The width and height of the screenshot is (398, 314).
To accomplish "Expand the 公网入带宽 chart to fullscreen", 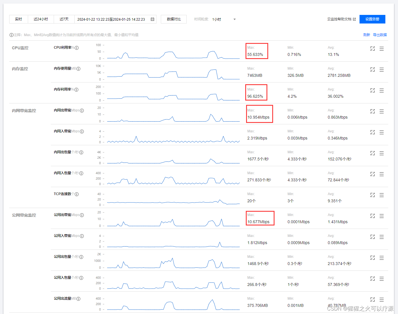I will click(372, 237).
